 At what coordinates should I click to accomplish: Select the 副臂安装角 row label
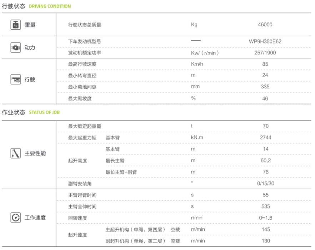click(80, 183)
